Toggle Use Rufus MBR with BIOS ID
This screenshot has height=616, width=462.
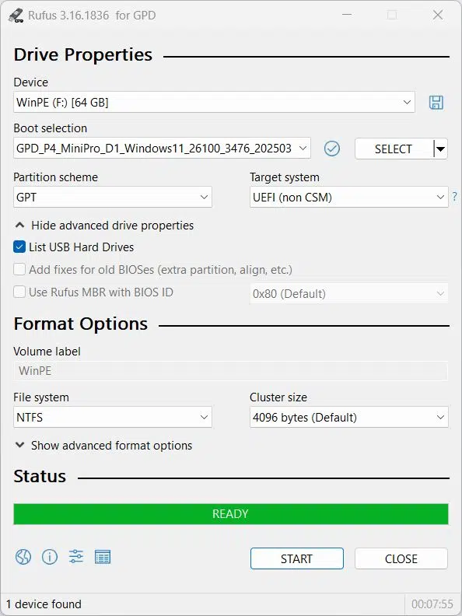[x=19, y=292]
